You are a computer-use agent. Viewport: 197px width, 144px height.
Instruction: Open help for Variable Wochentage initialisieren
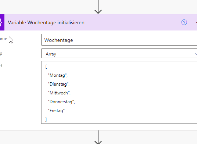point(184,22)
